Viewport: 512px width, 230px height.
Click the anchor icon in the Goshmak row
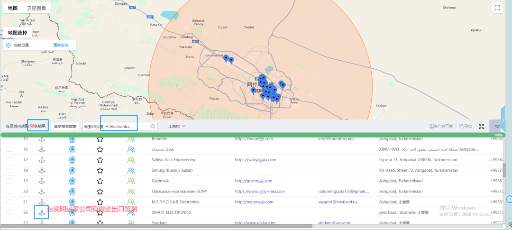[x=41, y=181]
